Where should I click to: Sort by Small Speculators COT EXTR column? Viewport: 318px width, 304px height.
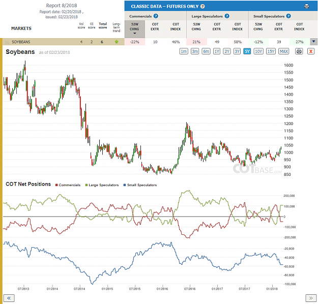point(279,26)
